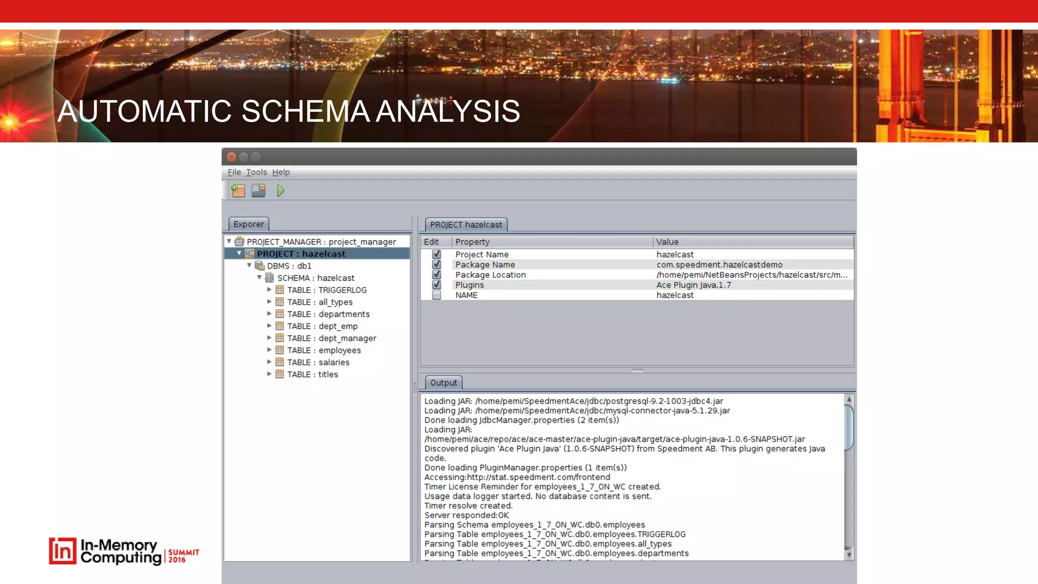Click the window close button in title bar
Image resolution: width=1038 pixels, height=584 pixels.
pyautogui.click(x=232, y=157)
